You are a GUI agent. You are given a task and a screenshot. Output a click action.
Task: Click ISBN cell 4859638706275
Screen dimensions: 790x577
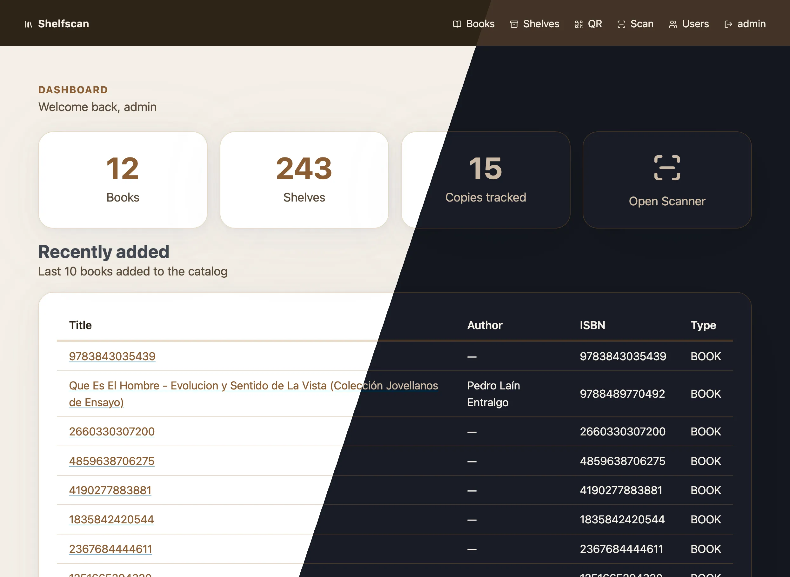pos(623,461)
